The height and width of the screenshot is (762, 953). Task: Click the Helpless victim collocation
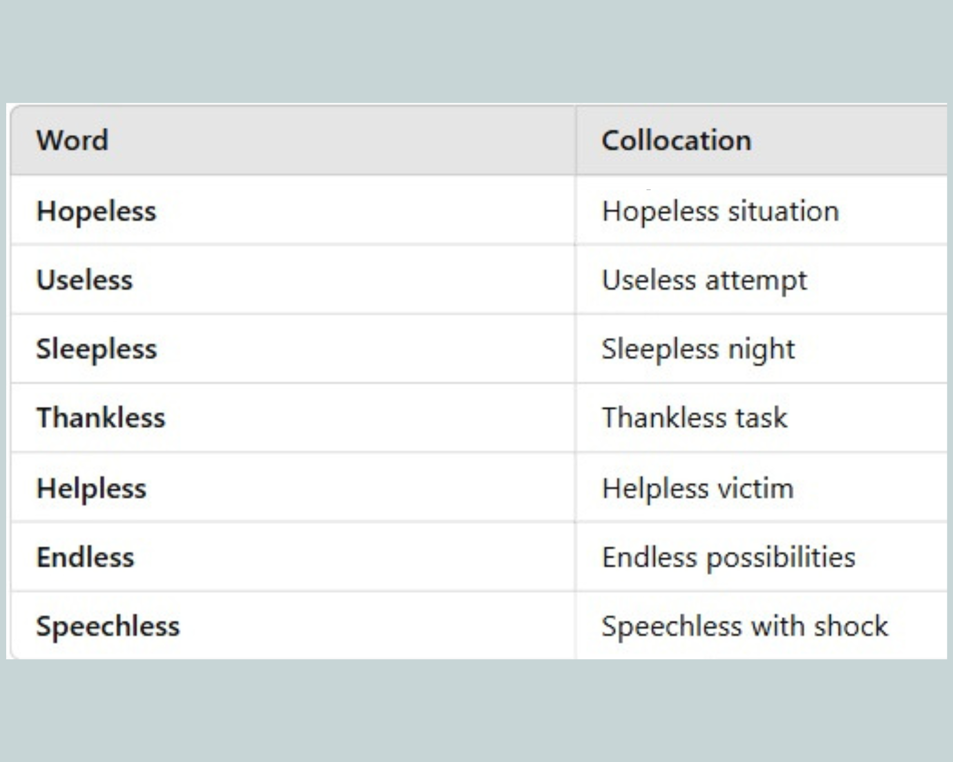pos(698,489)
